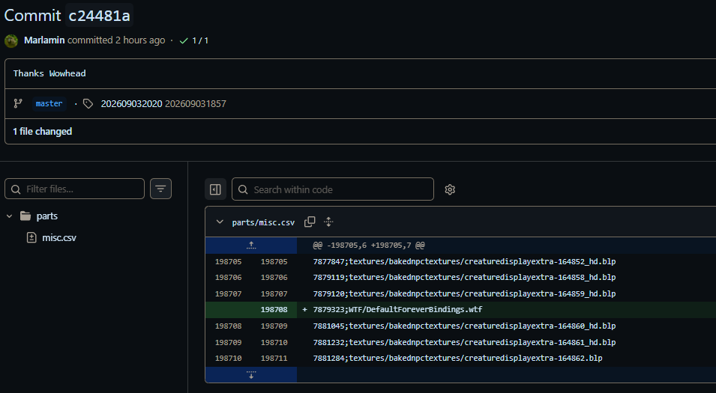Click the magnifier icon in Filter files

[x=16, y=189]
